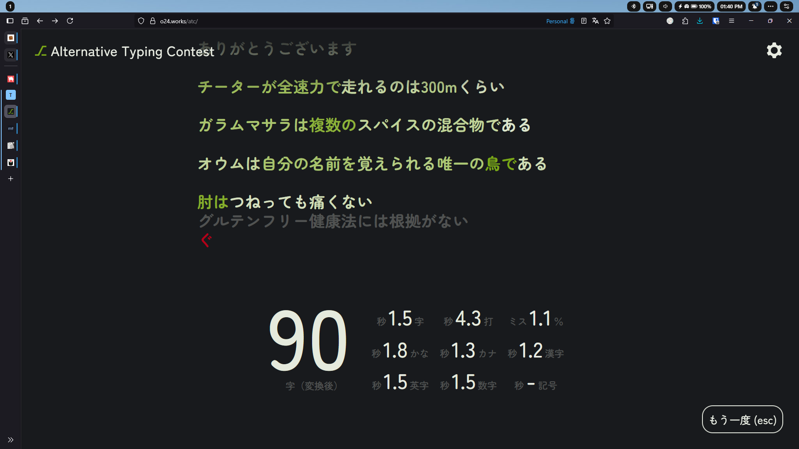Click the Alternative Typing Contest logo
Image resolution: width=799 pixels, height=449 pixels.
coord(124,51)
